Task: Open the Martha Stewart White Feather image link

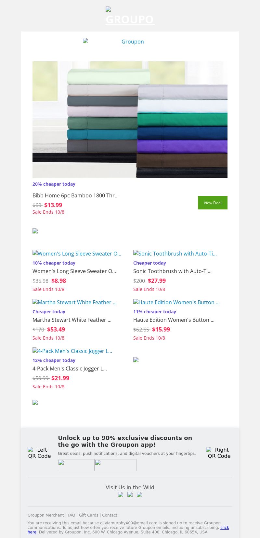Action: click(x=74, y=302)
